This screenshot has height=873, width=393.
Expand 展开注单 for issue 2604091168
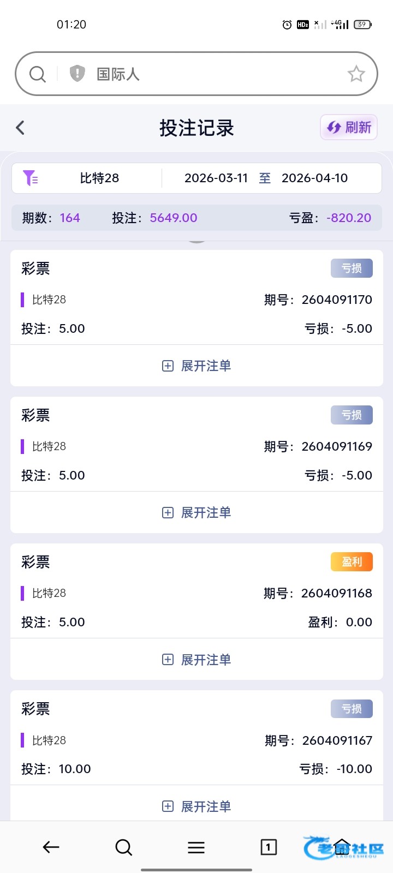click(196, 660)
